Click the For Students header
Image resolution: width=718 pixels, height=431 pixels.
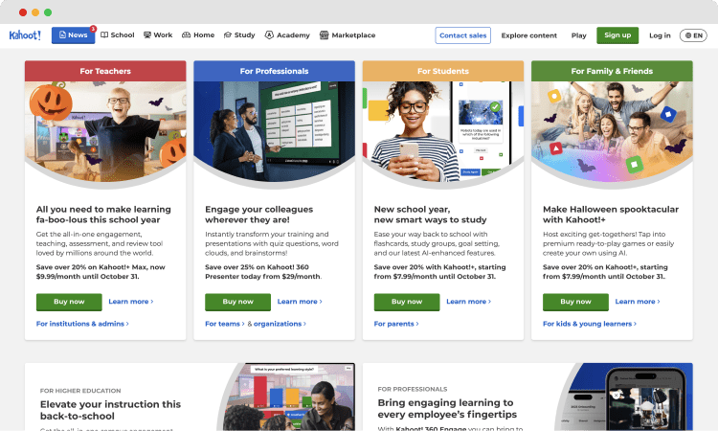[x=443, y=71]
